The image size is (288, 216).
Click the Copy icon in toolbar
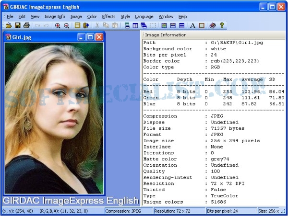pos(106,25)
